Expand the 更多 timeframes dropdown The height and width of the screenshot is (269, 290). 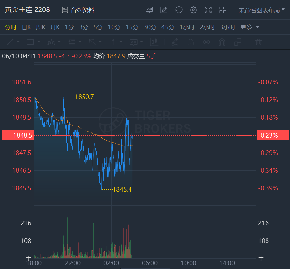tap(250, 27)
